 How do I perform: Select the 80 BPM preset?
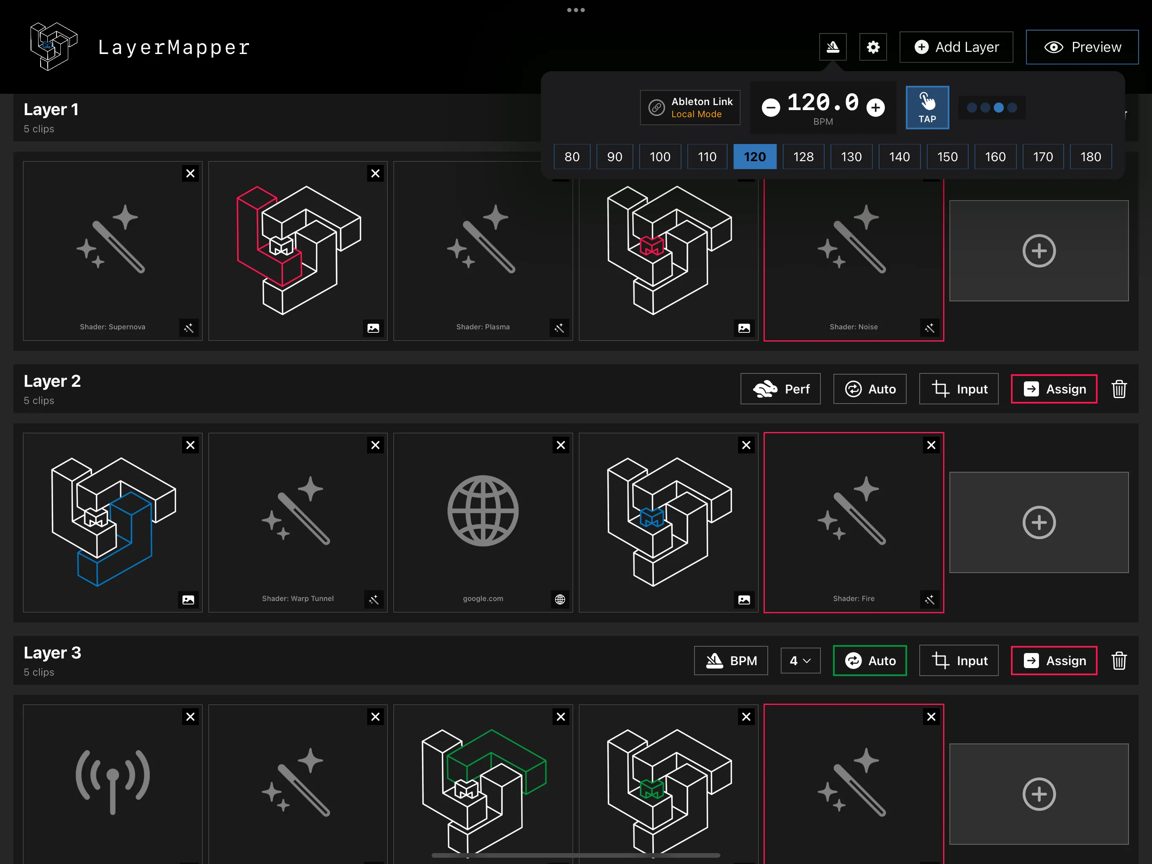pyautogui.click(x=572, y=157)
